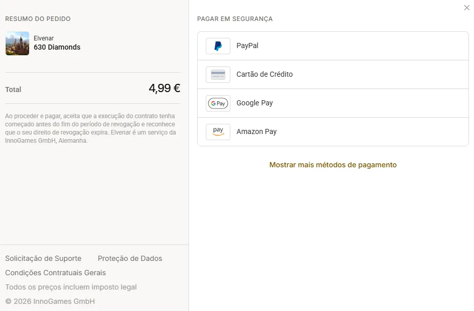The height and width of the screenshot is (311, 474).
Task: Click the RESUMO DO PEDIDO heading
Action: coord(38,19)
